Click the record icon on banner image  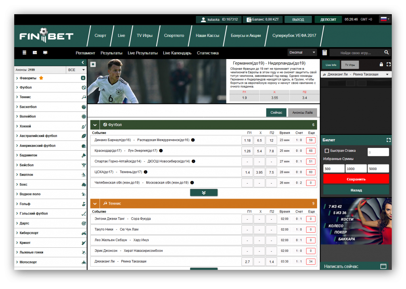(x=93, y=64)
